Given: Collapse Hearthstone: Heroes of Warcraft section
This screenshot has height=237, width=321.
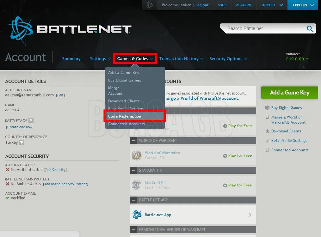Looking at the screenshot, I should point(133,230).
